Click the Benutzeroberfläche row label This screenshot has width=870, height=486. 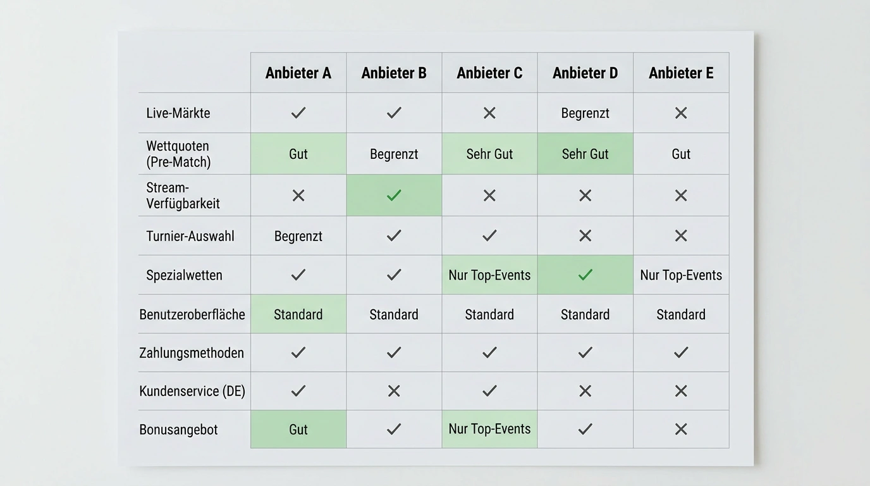[192, 315]
